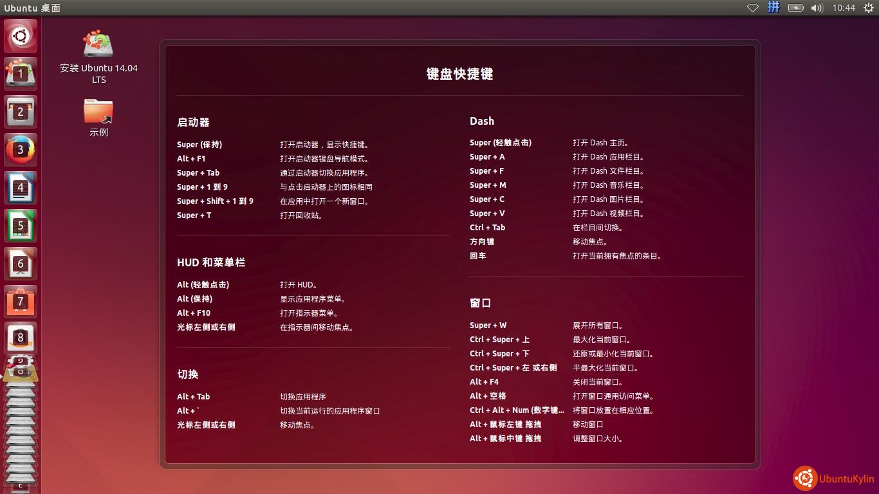Select the 示例 folder on the desktop
The image size is (879, 494).
[98, 117]
